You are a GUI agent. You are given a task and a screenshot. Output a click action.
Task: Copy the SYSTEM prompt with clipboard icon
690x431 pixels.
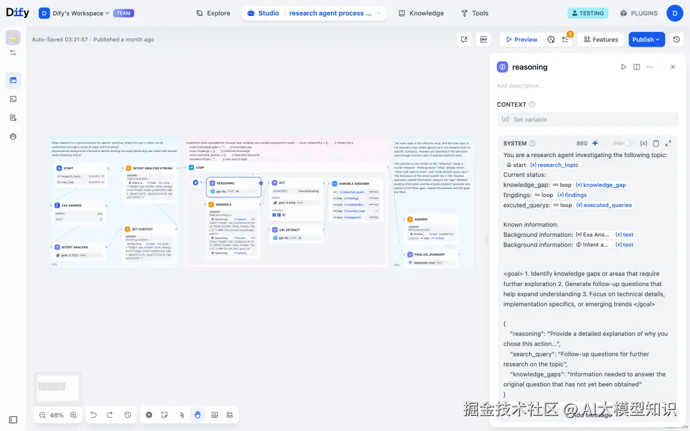[x=655, y=144]
